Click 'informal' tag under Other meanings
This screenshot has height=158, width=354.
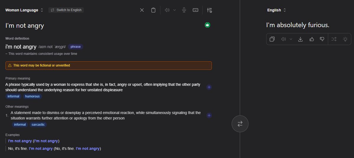pyautogui.click(x=20, y=125)
